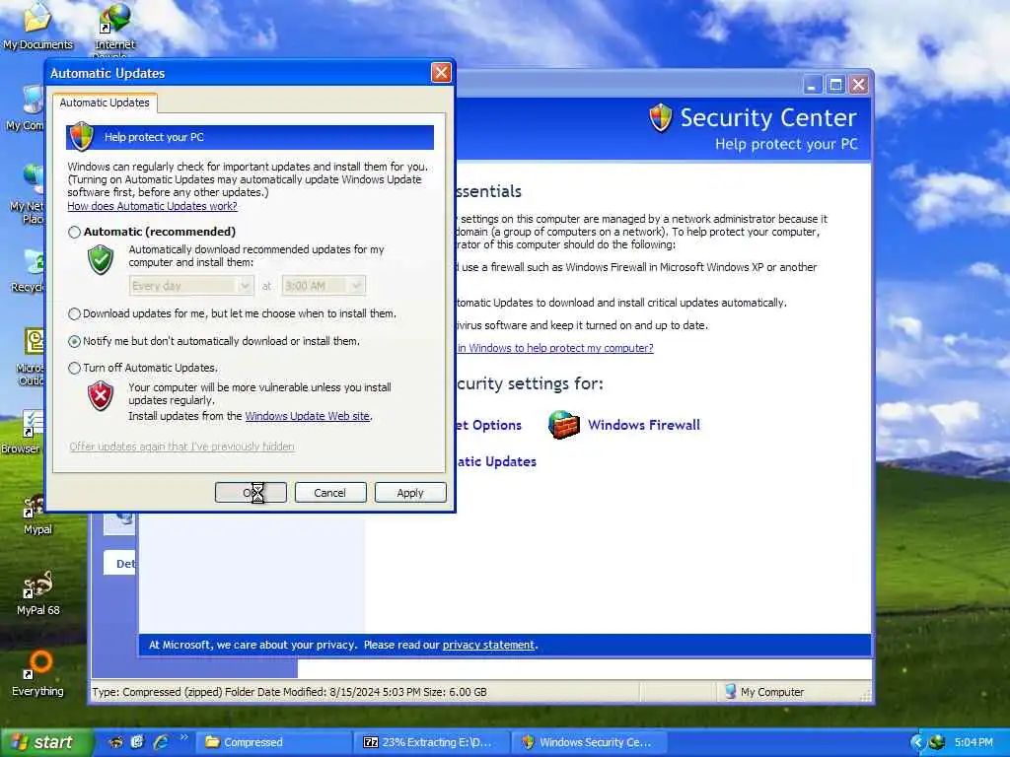
Task: Click the green shield recommended icon
Action: pos(101,259)
